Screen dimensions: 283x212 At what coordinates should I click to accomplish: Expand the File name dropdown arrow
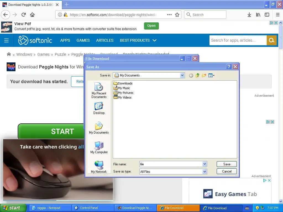pos(205,164)
